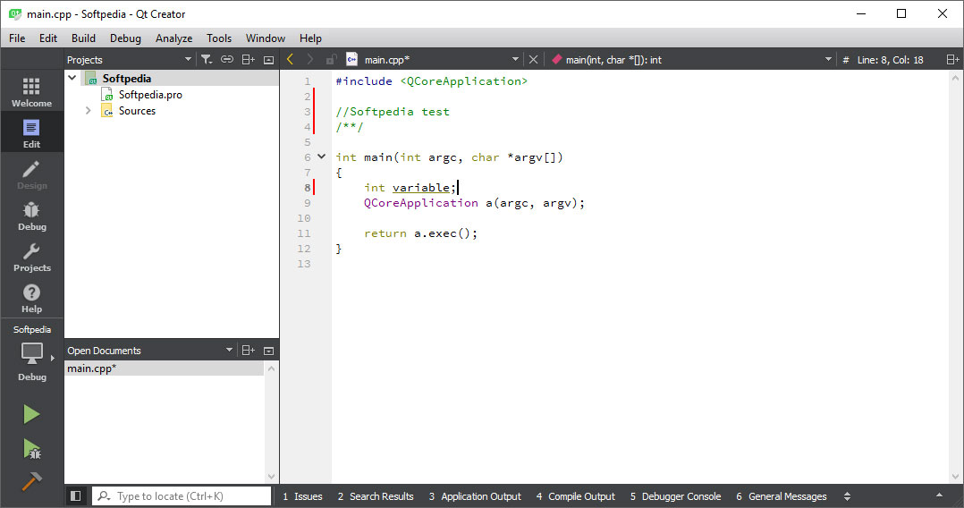Viewport: 964px width, 508px height.
Task: Build the project with the hammer icon
Action: click(x=31, y=481)
